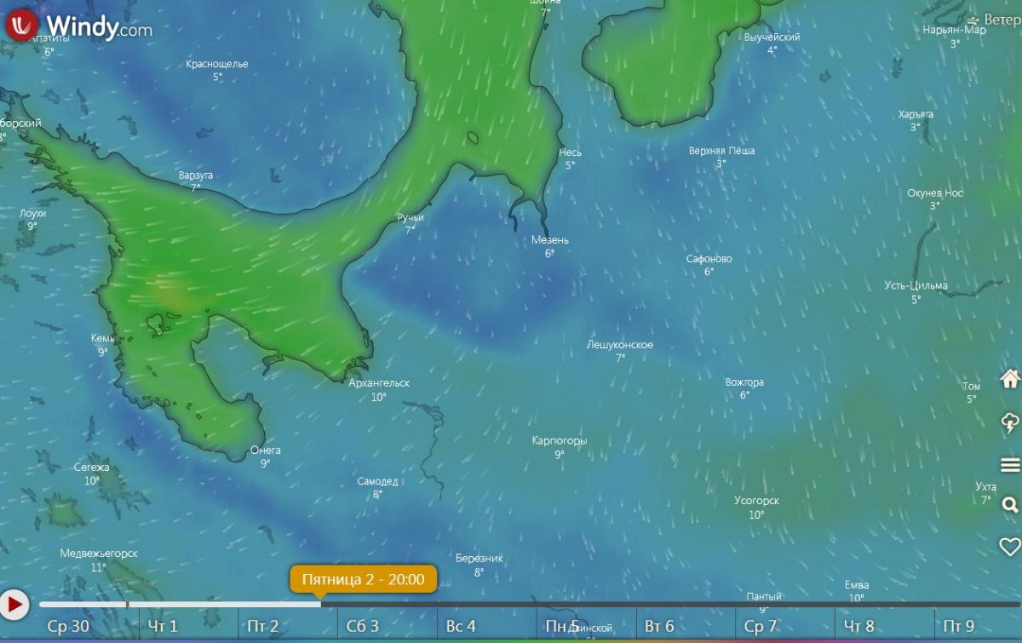Jump to Ср 30 on timeline
1022x643 pixels.
68,627
